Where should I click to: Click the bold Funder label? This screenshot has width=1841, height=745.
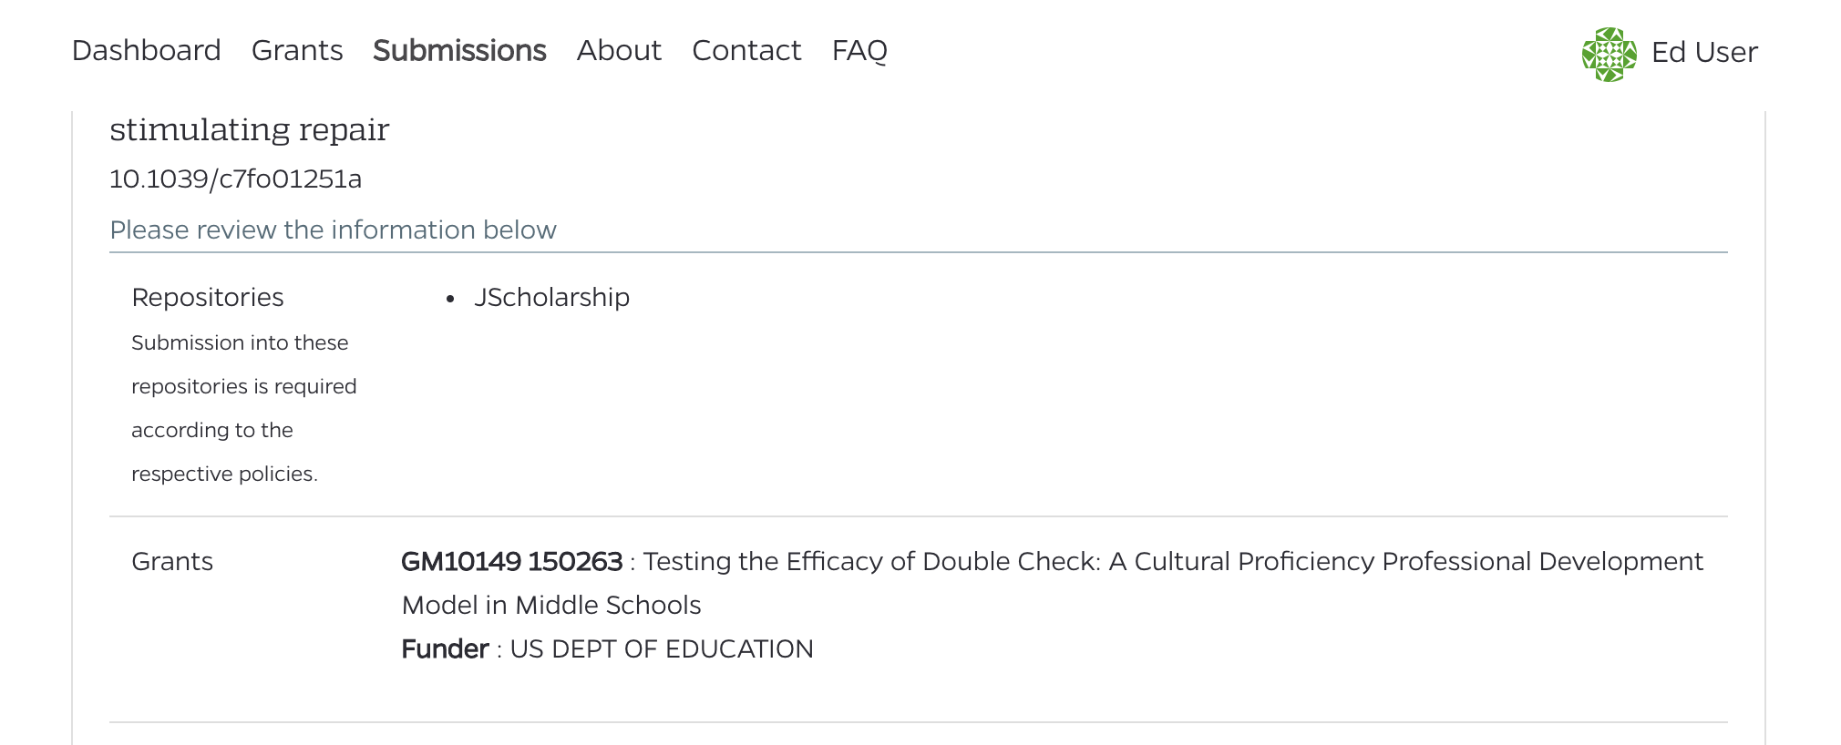(x=446, y=648)
